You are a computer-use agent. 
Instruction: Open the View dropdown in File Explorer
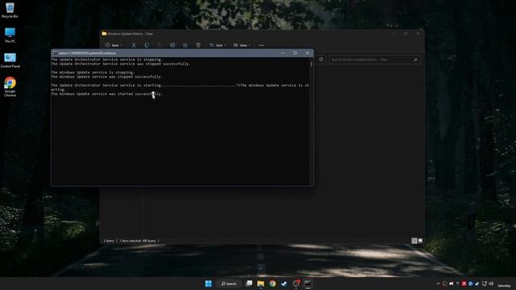(x=242, y=45)
